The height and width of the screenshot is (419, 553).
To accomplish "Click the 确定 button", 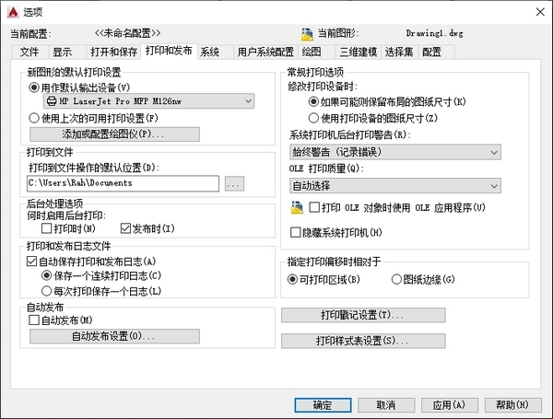I will (x=323, y=405).
